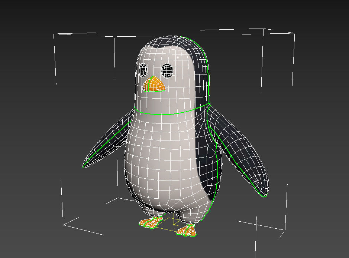
Task: Pick the penguin's left black eye
Action: click(143, 70)
